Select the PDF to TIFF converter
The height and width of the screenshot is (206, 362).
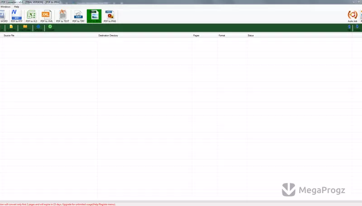point(78,16)
